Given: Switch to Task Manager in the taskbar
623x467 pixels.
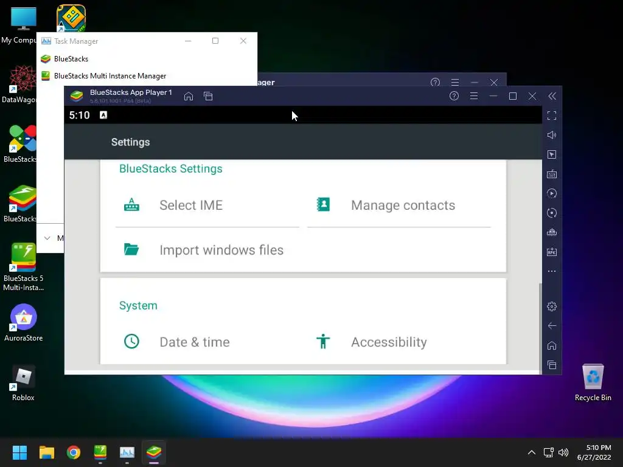Looking at the screenshot, I should (x=127, y=452).
